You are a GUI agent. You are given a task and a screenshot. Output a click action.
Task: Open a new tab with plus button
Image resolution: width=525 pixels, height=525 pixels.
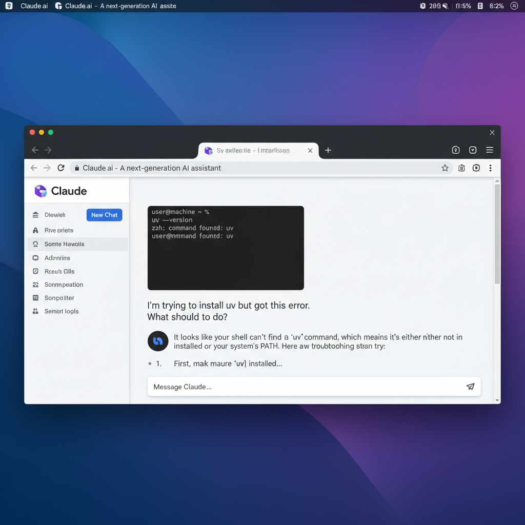coord(328,150)
